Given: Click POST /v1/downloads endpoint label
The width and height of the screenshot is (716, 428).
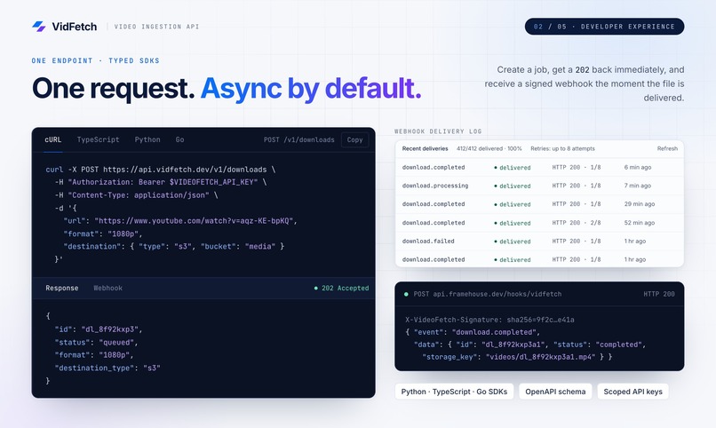Looking at the screenshot, I should pyautogui.click(x=299, y=139).
